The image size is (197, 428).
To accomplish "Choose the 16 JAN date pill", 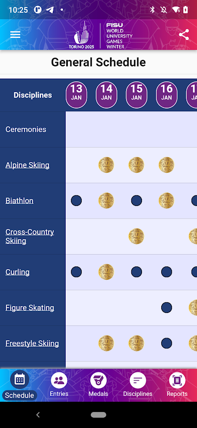I will tap(167, 95).
